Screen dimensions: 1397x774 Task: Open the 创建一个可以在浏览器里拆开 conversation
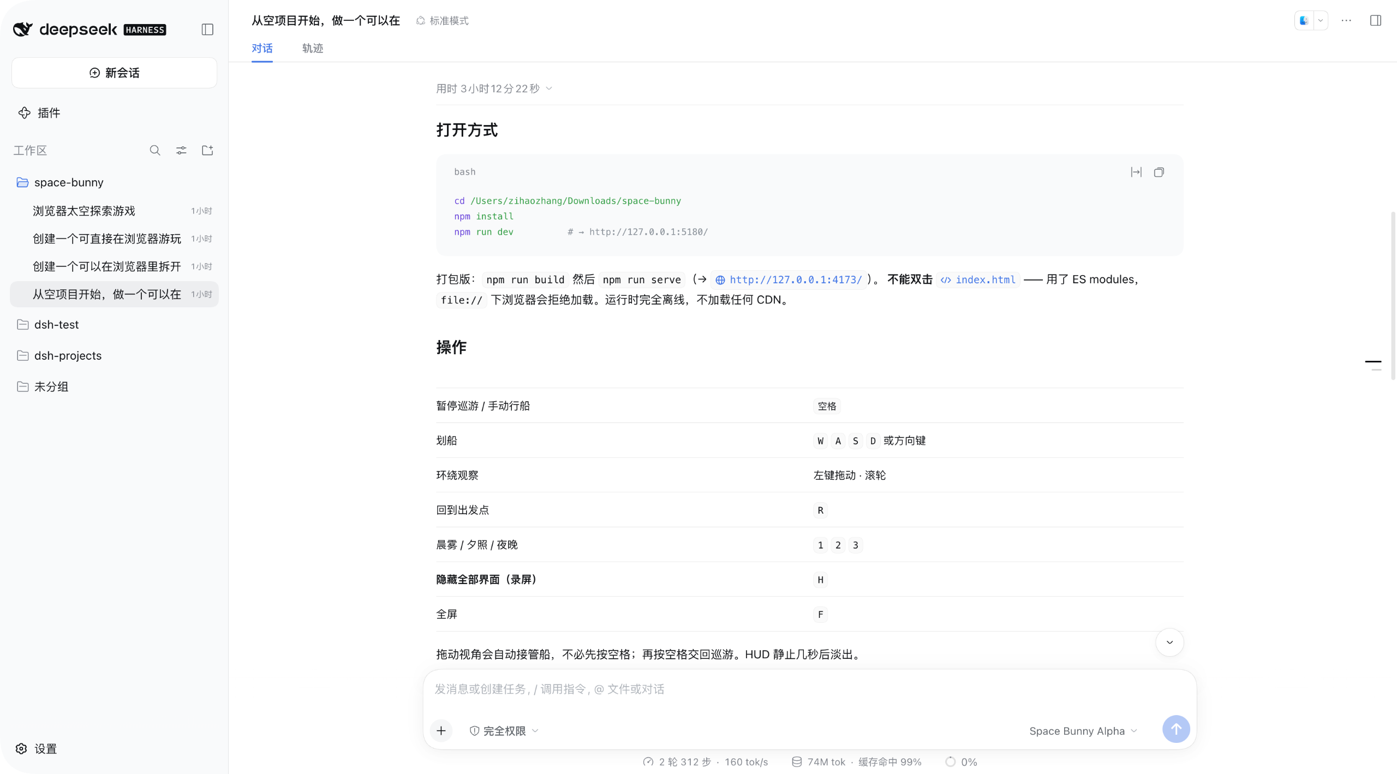(x=114, y=266)
